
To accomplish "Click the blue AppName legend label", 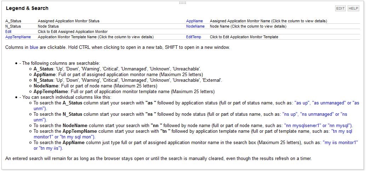I will point(194,21).
